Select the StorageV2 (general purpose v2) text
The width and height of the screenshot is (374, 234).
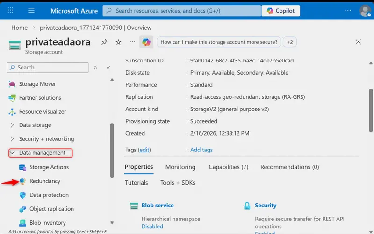tap(230, 109)
